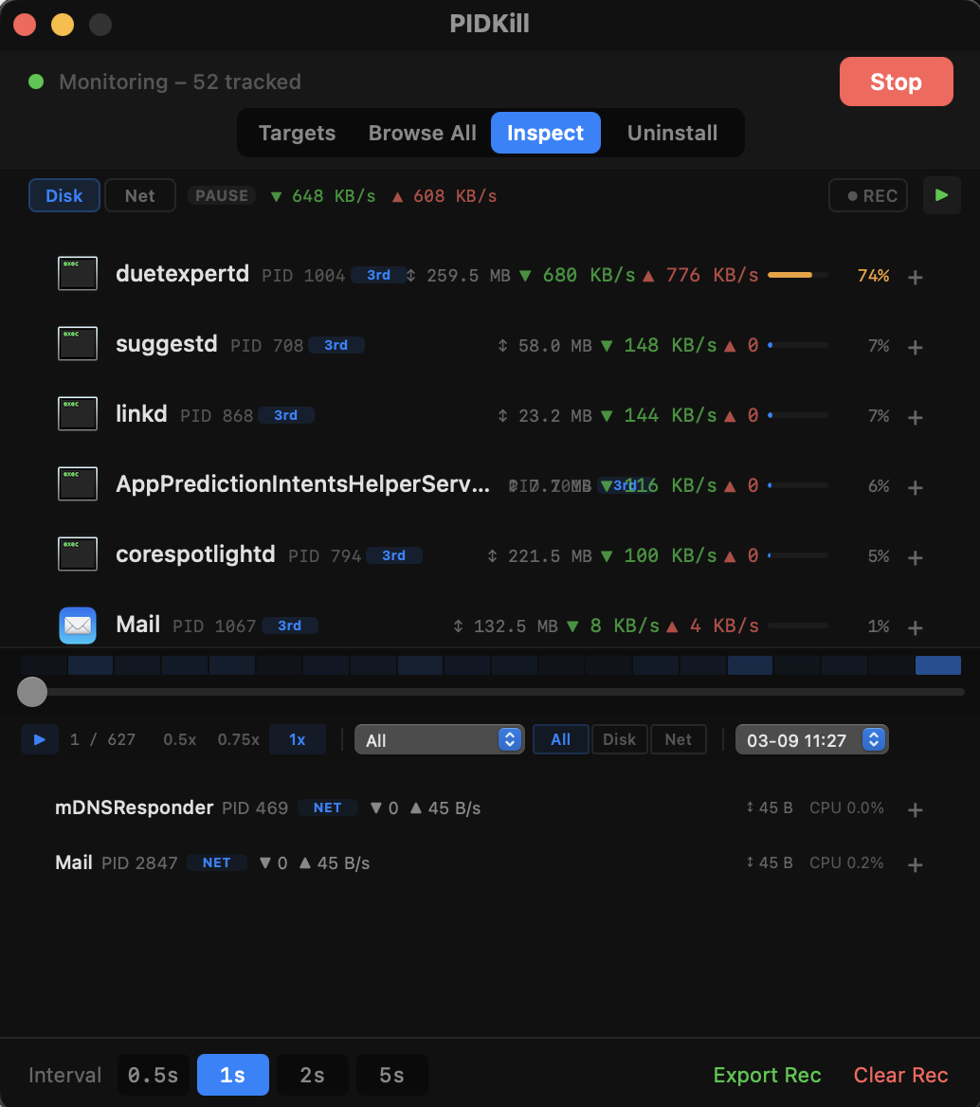Click the Monitoring – 52 tracked status text

pos(180,82)
